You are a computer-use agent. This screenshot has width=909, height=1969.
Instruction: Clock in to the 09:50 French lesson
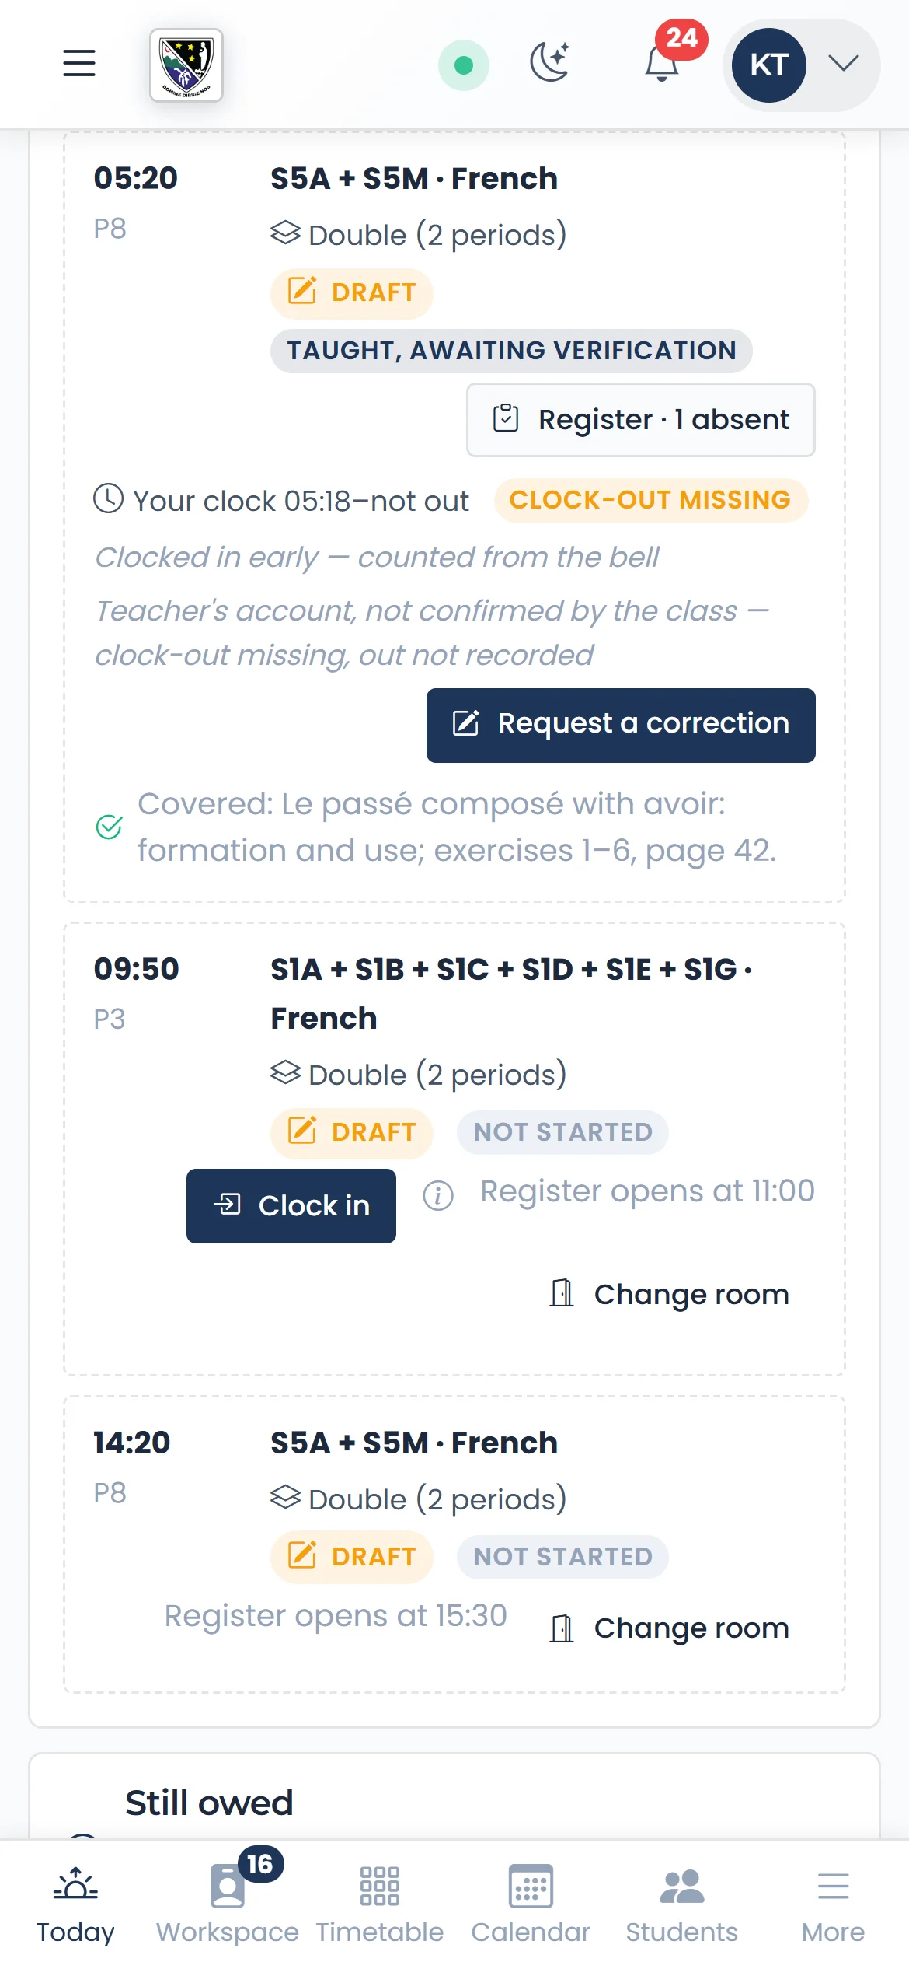click(291, 1205)
